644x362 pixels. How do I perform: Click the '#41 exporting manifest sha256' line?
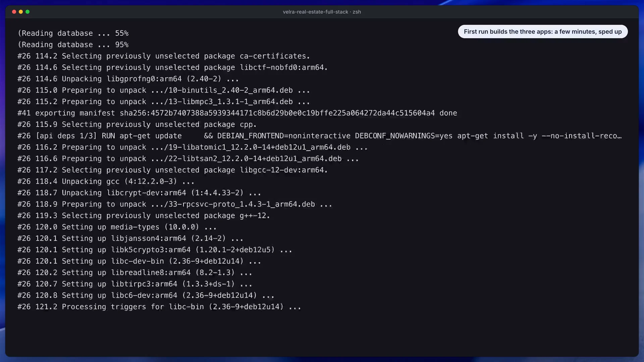click(x=237, y=113)
